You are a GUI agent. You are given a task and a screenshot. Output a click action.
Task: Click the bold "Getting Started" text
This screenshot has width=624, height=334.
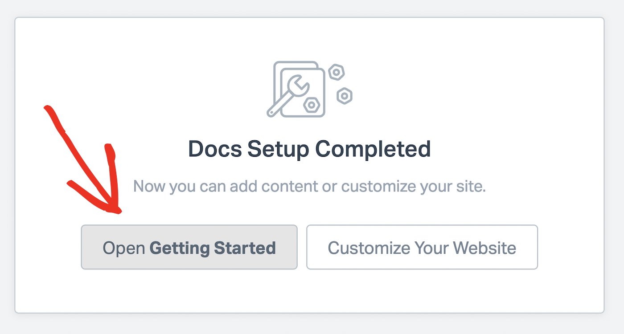pos(213,248)
